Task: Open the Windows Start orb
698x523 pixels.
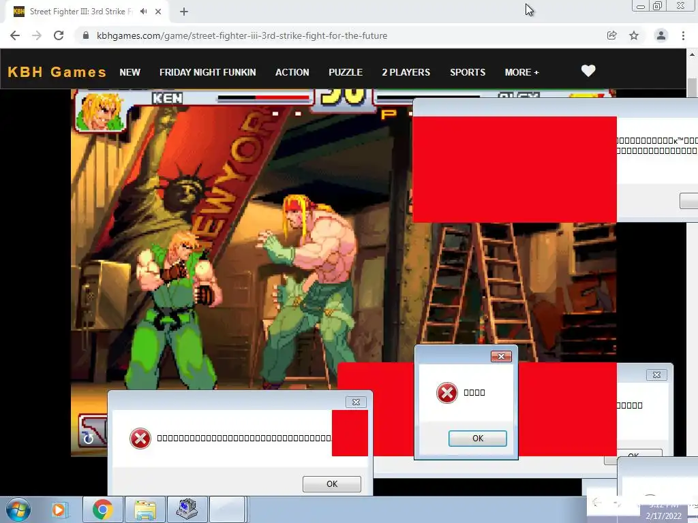Action: coord(18,509)
